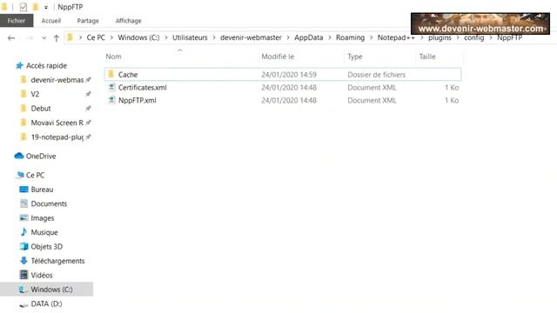
Task: Click Utilisateurs in the address path
Action: pos(190,37)
